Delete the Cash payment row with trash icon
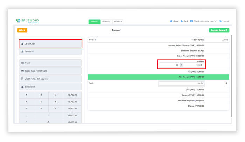This screenshot has width=245, height=142. [226, 83]
